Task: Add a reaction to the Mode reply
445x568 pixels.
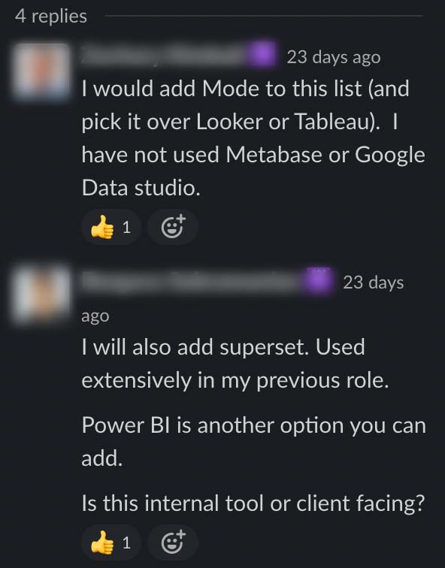Action: (x=172, y=227)
